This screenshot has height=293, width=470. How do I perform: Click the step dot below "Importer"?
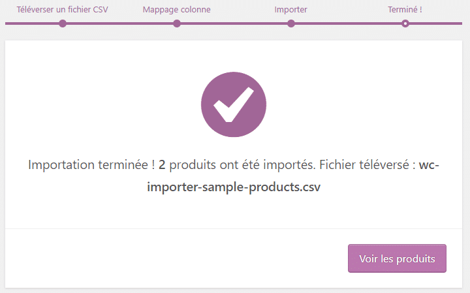291,23
